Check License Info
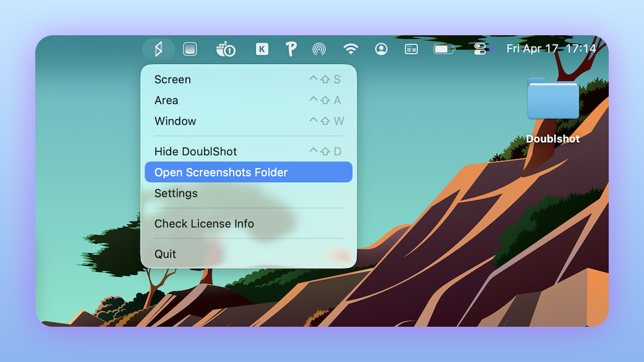Viewport: 644px width, 362px height. [x=203, y=223]
